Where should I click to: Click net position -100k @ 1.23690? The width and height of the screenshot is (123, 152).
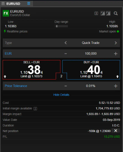pyautogui.click(x=99, y=131)
